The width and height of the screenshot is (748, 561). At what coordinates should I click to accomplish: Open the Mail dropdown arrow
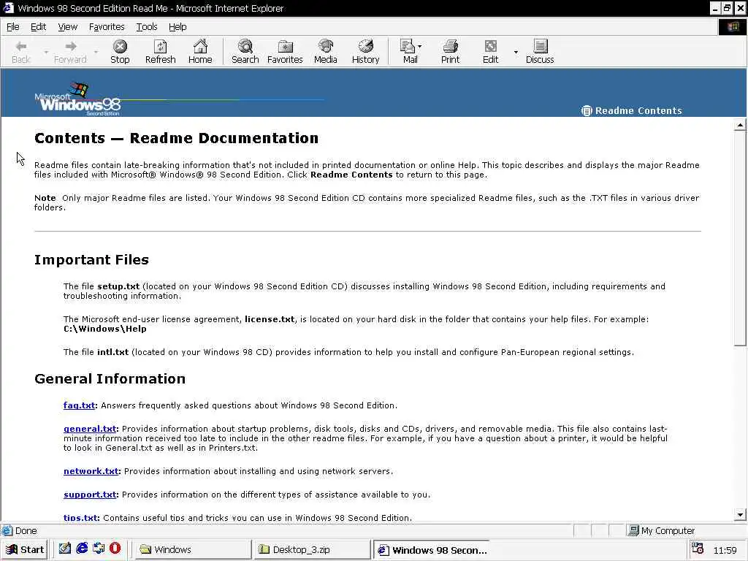[420, 46]
